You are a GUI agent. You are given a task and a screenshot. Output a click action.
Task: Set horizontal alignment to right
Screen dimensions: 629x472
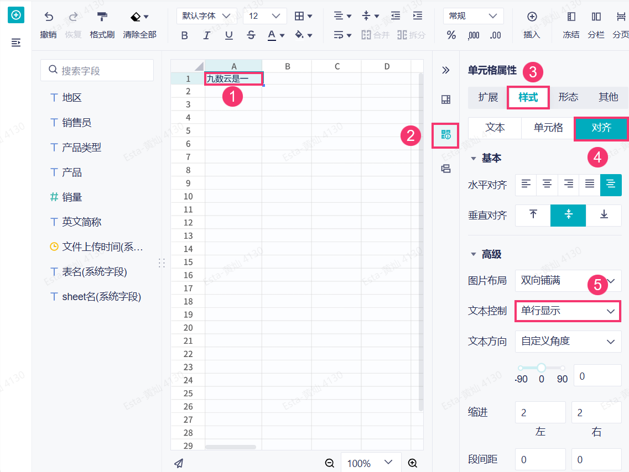click(x=569, y=185)
